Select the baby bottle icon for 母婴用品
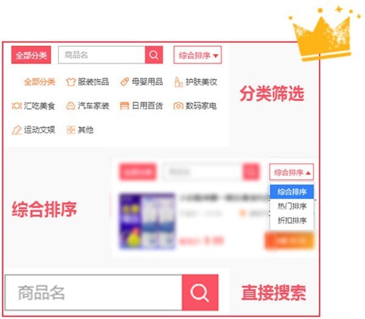The height and width of the screenshot is (319, 365). (x=125, y=82)
